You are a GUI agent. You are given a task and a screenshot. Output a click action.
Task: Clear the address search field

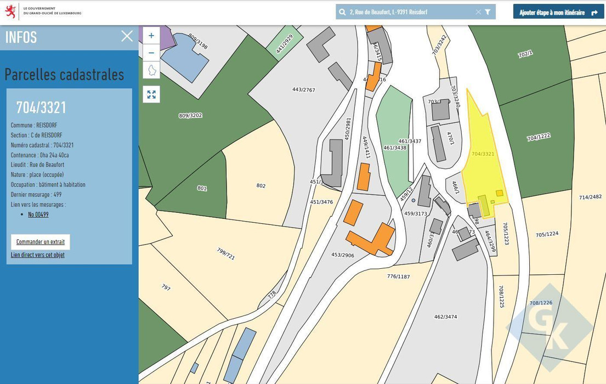[x=478, y=12]
